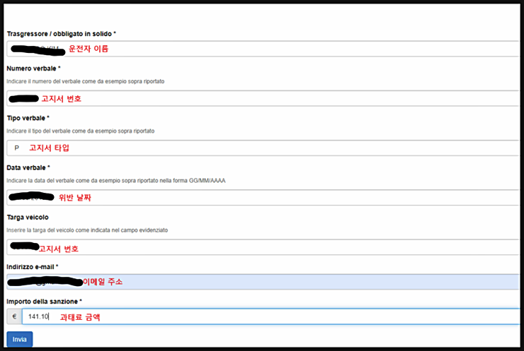Click the Indirizzo e-mail input field
This screenshot has width=524, height=351.
263,282
